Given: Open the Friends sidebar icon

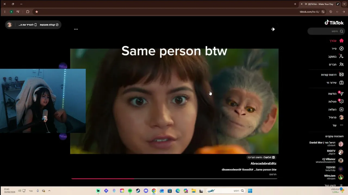Looking at the screenshot, I should 341,64.
